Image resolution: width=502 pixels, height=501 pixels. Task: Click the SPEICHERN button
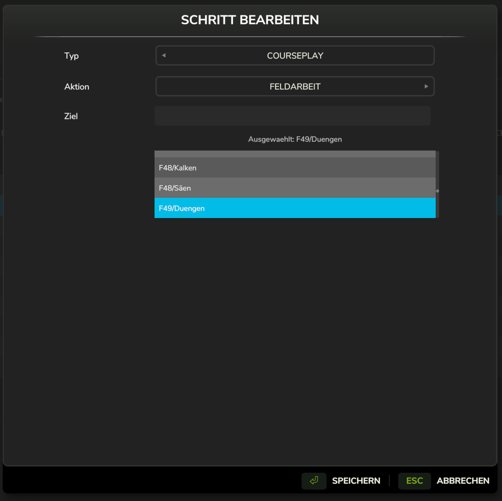(x=356, y=480)
